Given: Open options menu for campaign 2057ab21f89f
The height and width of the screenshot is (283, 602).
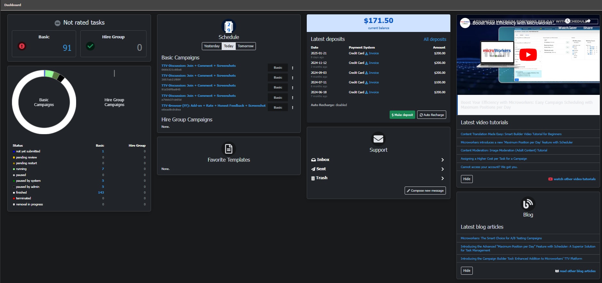Looking at the screenshot, I should point(293,78).
